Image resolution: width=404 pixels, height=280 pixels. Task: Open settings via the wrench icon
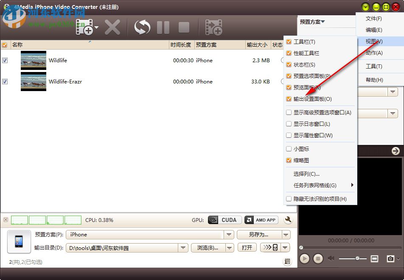pyautogui.click(x=288, y=220)
